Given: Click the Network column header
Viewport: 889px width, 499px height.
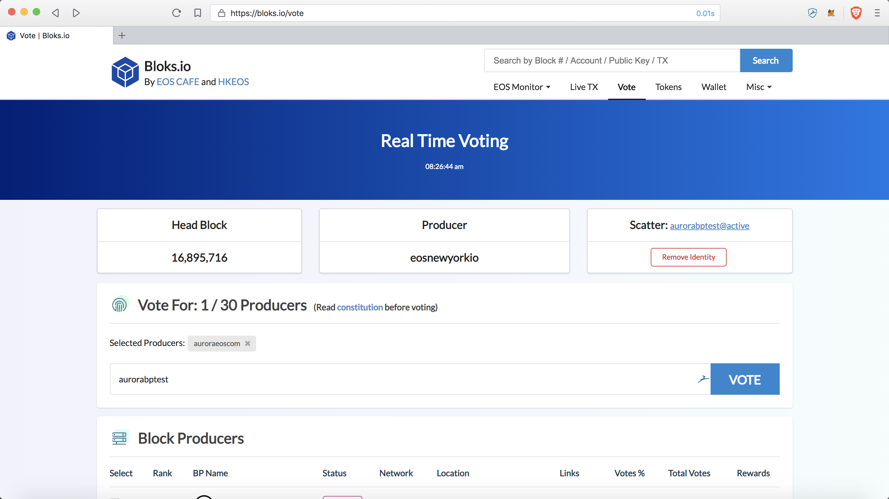Looking at the screenshot, I should pyautogui.click(x=396, y=473).
